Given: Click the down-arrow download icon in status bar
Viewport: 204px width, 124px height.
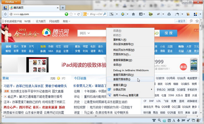Looking at the screenshot, I should [x=178, y=120].
